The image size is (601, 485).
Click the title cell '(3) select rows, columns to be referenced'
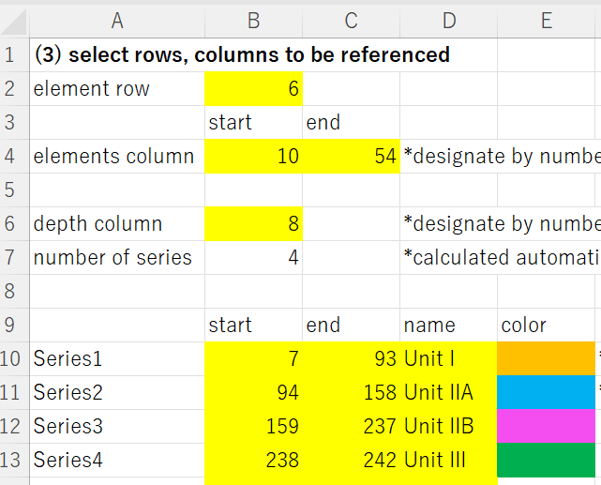click(x=242, y=54)
